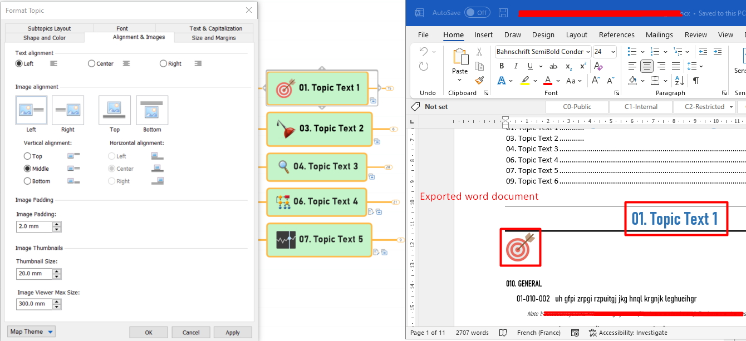
Task: Apply center paragraph alignment in Word
Action: click(x=647, y=66)
